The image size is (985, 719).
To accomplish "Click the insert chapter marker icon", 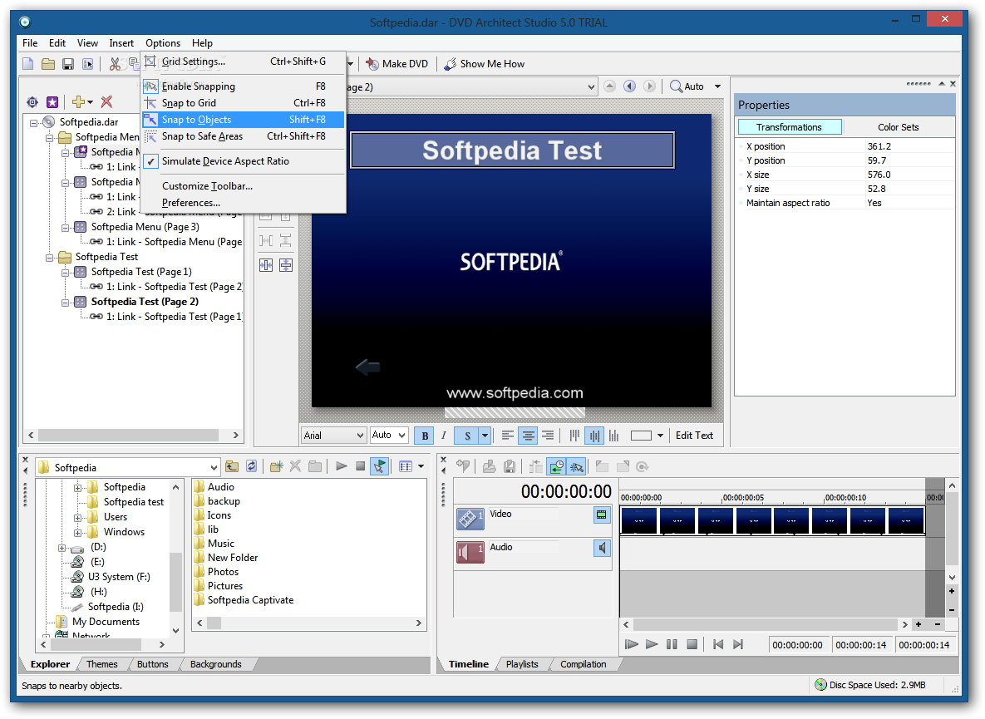I will 463,466.
